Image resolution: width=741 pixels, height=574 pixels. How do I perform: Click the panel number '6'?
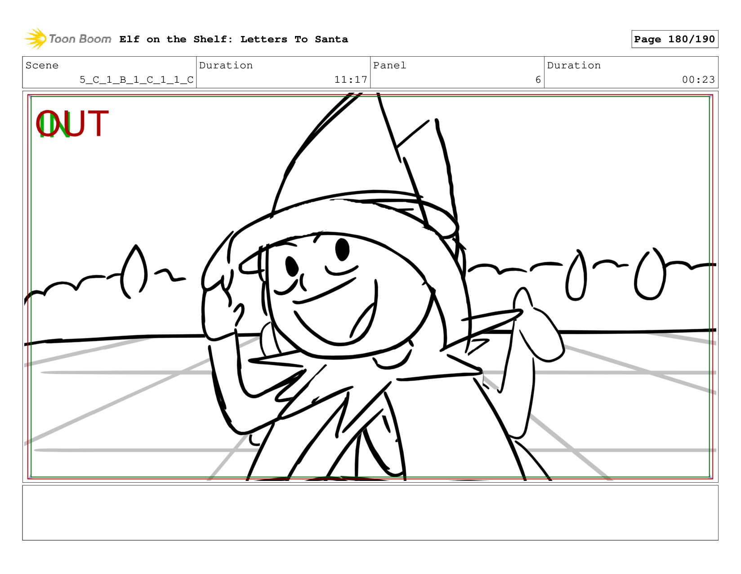click(538, 80)
